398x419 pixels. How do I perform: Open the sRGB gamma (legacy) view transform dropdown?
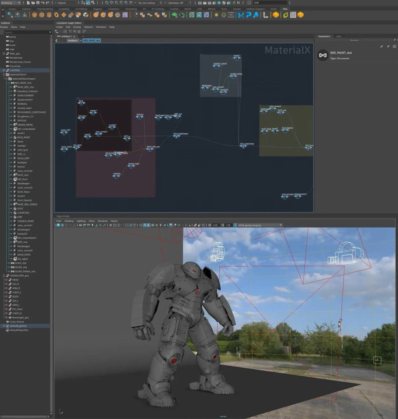click(260, 225)
